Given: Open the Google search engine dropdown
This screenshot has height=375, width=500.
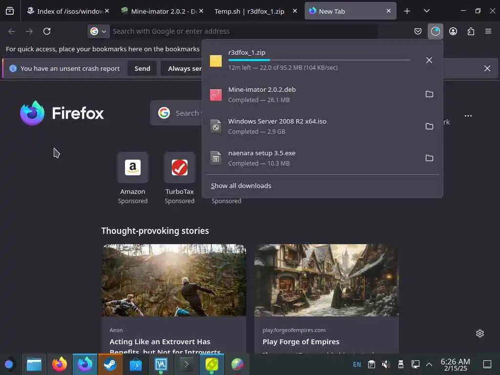Looking at the screenshot, I should (x=98, y=31).
